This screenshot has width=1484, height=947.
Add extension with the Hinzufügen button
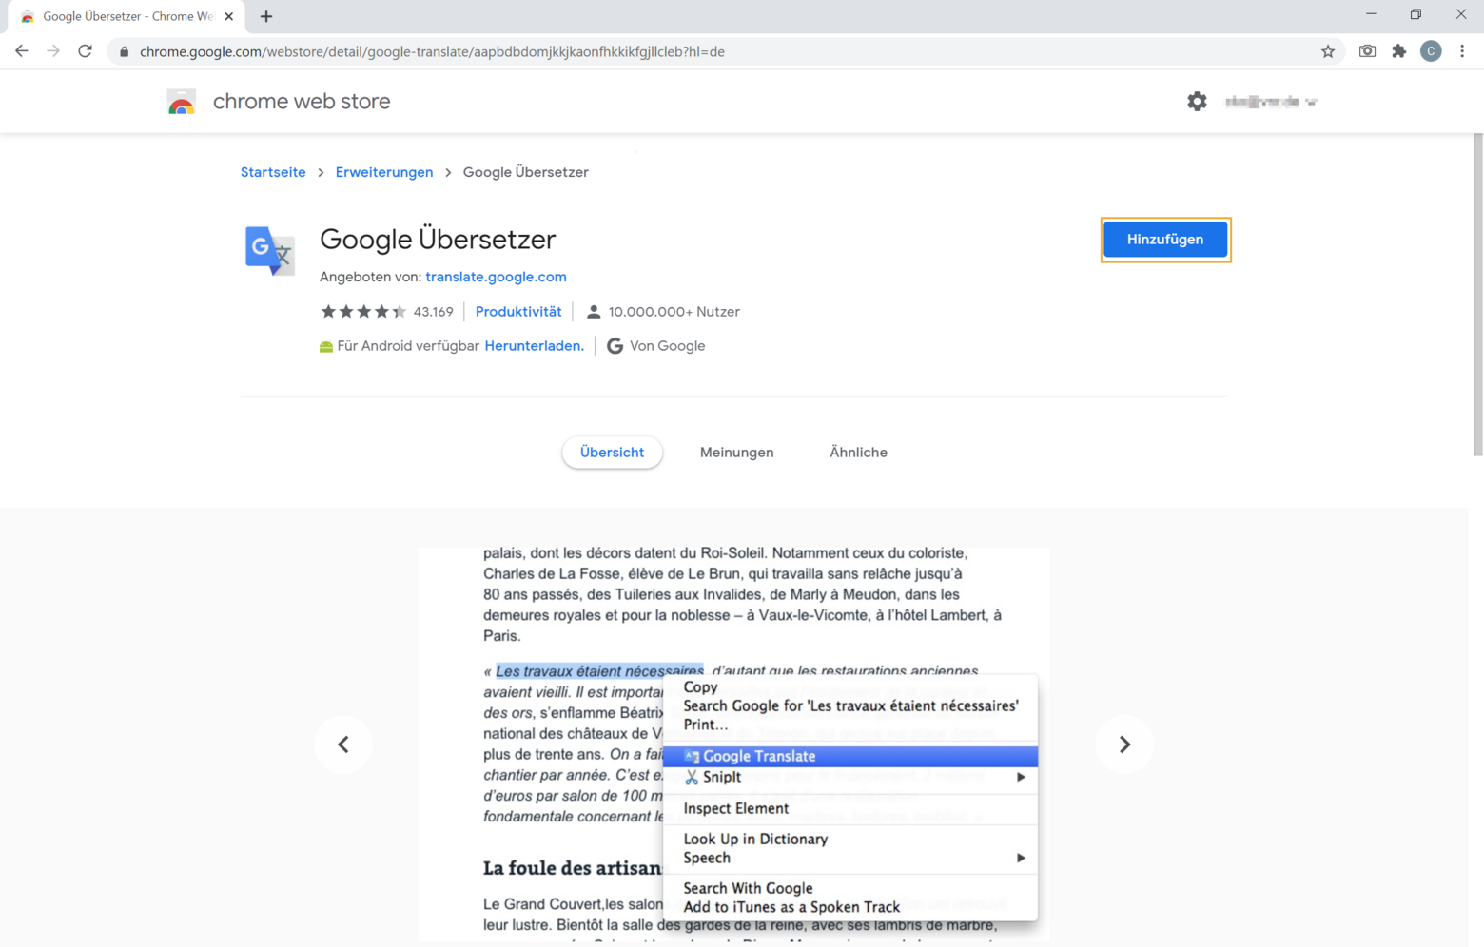click(x=1165, y=240)
